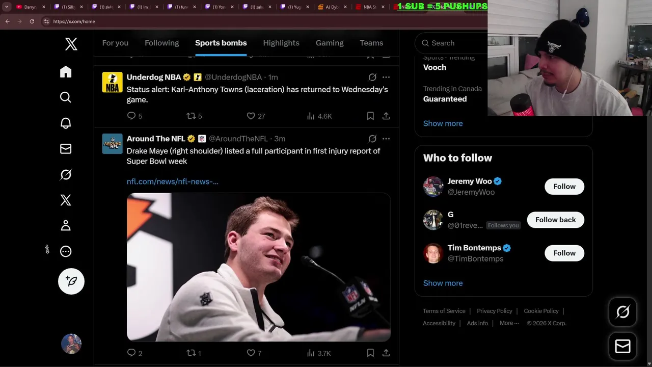The image size is (652, 367).
Task: Follow back user G
Action: 556,220
